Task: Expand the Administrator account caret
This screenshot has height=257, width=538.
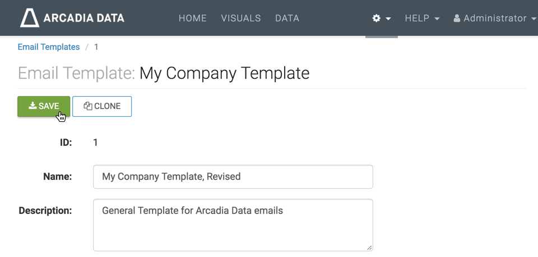Action: point(532,18)
